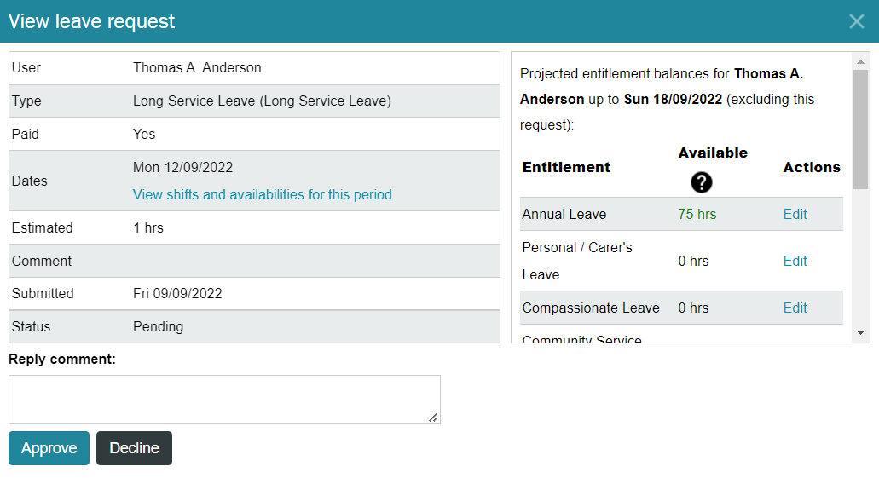This screenshot has width=879, height=478.
Task: Click the scroll up arrow in entitlements panel
Action: [x=860, y=61]
